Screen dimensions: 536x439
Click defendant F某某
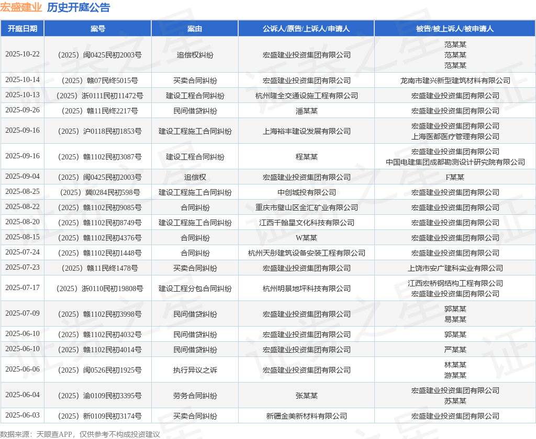tap(455, 177)
